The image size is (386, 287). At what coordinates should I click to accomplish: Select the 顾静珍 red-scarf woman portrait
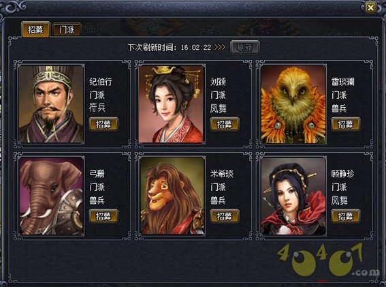pos(293,196)
